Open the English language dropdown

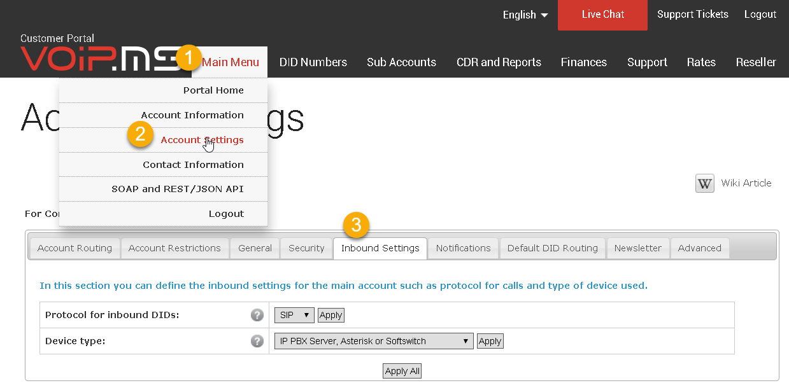(525, 15)
